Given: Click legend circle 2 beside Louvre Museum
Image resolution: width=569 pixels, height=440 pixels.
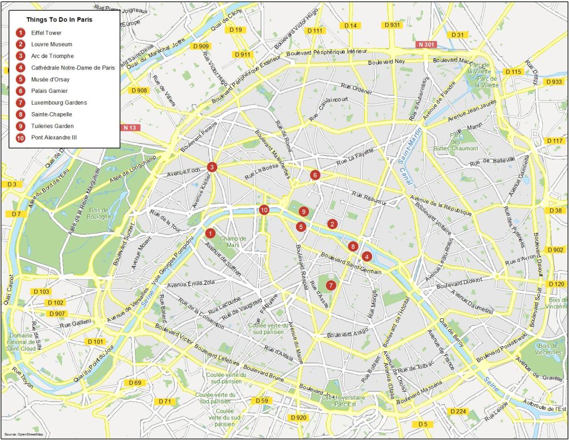Looking at the screenshot, I should 20,44.
